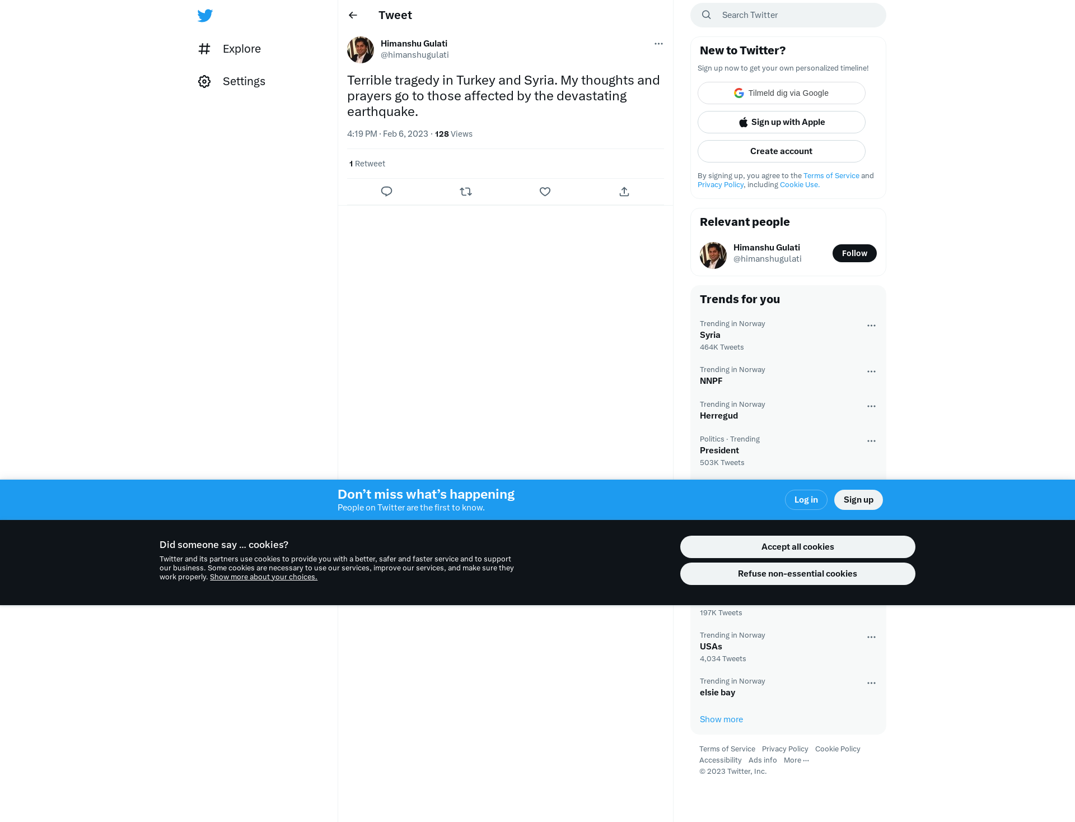Open Show more trends link
This screenshot has width=1075, height=822.
(721, 719)
